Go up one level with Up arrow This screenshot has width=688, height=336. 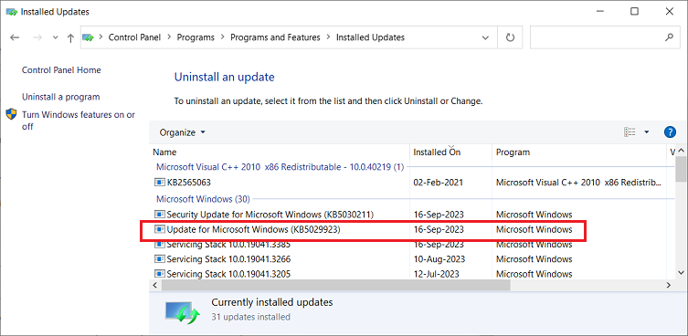[70, 37]
